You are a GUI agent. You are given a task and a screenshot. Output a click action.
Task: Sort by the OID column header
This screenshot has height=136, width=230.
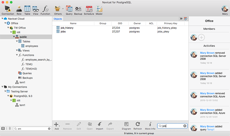click(x=120, y=23)
